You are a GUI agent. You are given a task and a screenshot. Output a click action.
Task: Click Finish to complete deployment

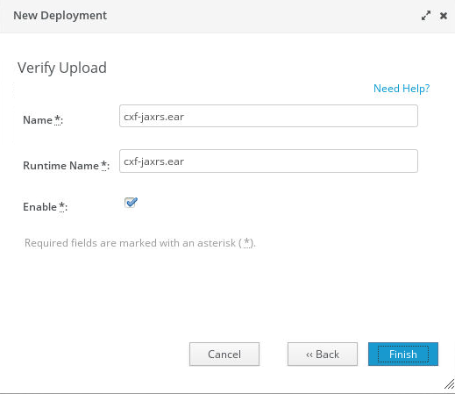403,355
